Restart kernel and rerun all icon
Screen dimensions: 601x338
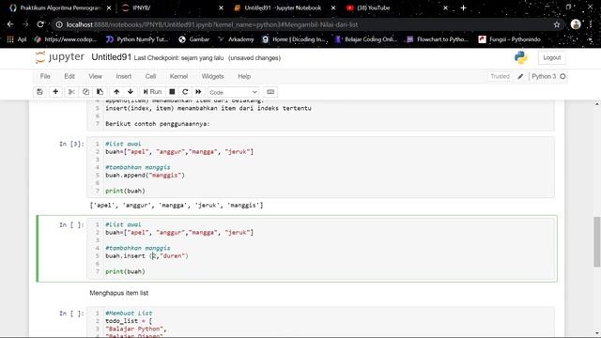click(198, 92)
